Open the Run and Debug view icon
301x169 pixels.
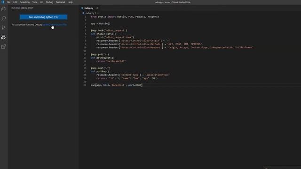(x=3, y=37)
